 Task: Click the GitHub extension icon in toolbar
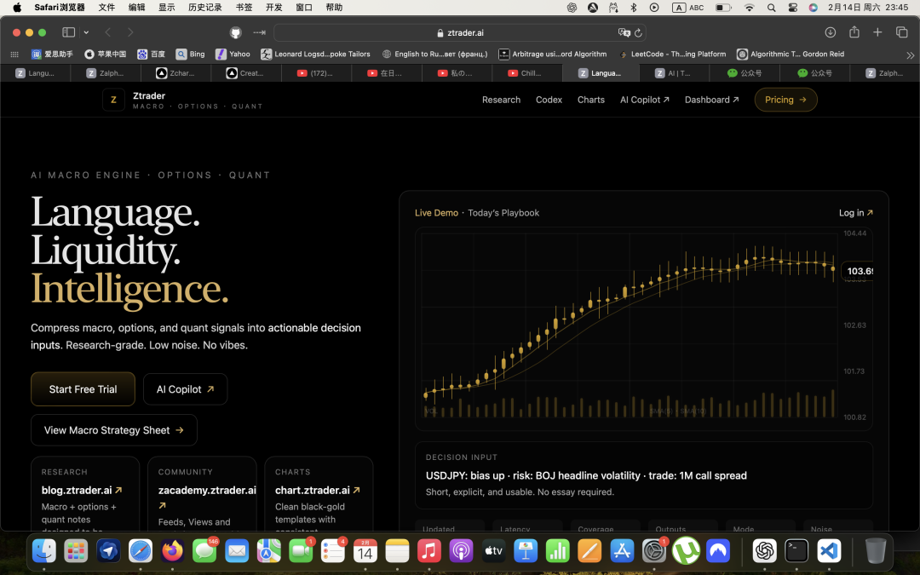236,32
